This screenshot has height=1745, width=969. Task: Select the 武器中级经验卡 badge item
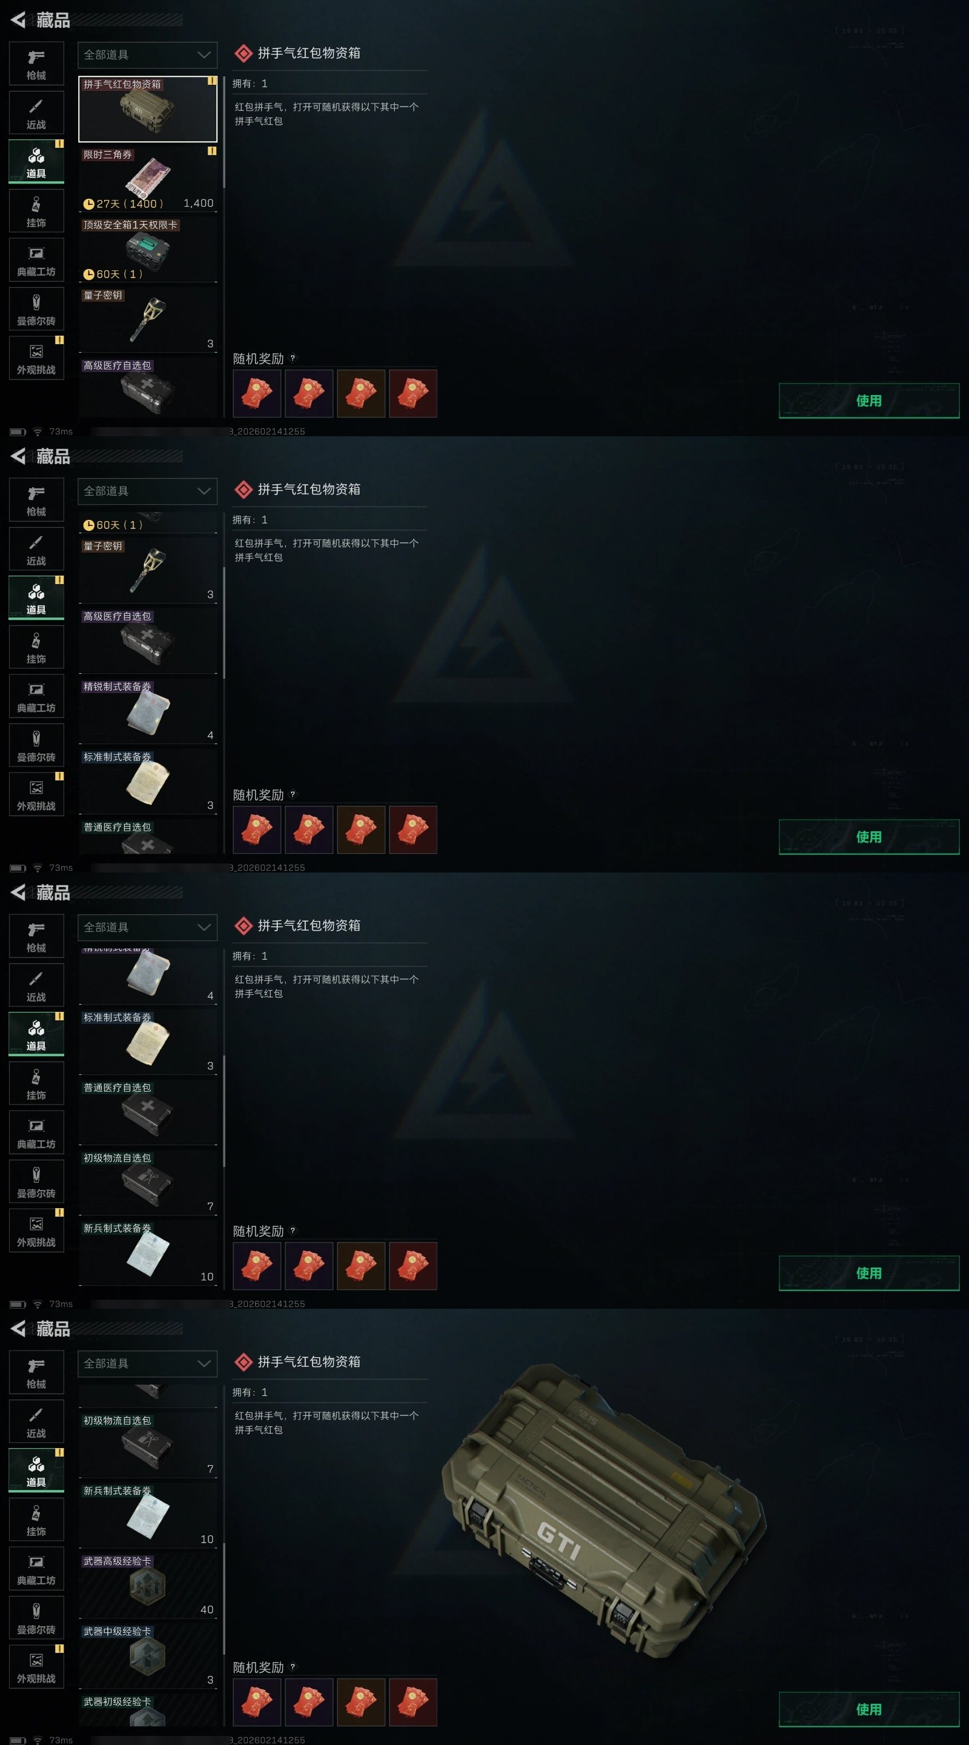click(x=148, y=1657)
